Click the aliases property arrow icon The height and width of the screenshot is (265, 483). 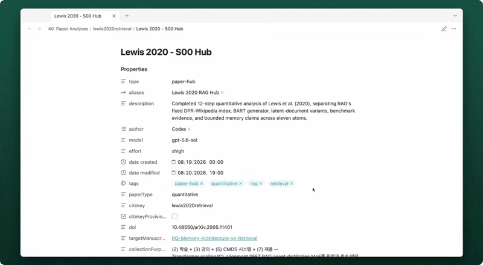click(x=123, y=93)
